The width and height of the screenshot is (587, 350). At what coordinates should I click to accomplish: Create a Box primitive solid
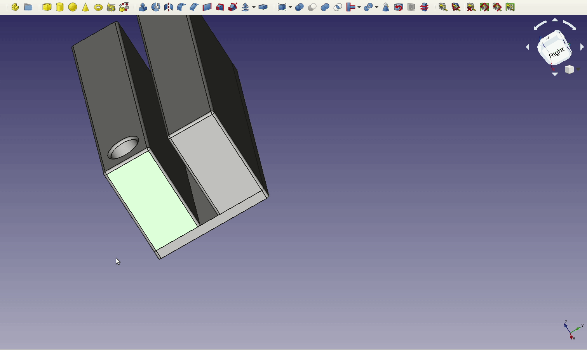click(x=47, y=7)
